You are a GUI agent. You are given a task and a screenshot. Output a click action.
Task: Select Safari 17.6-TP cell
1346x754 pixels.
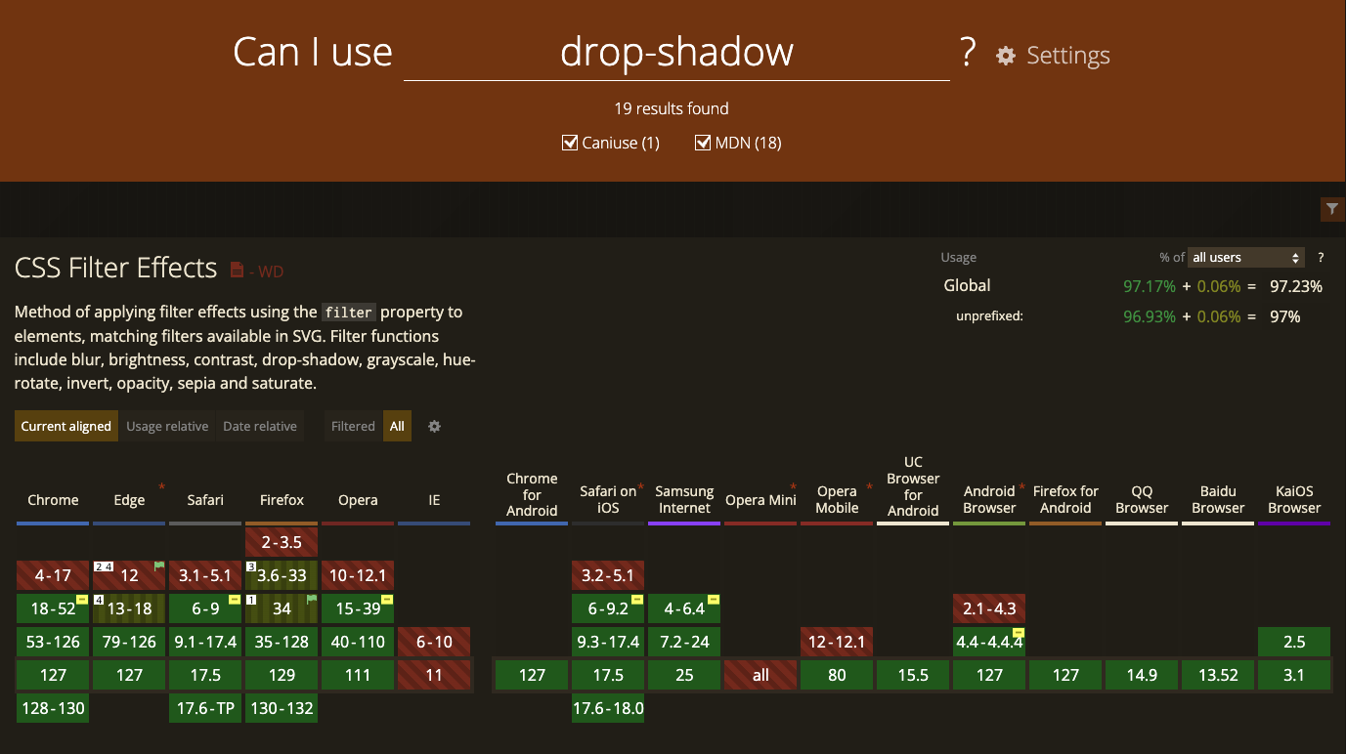tap(205, 708)
